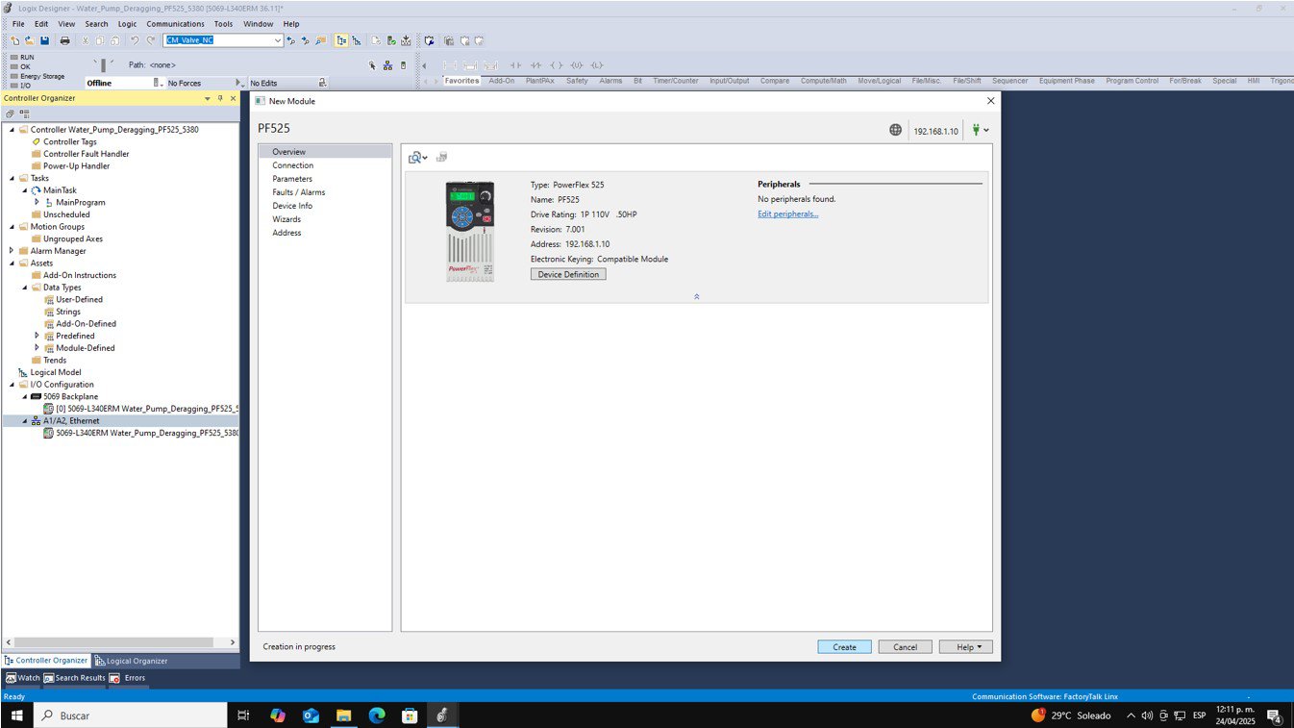1294x728 pixels.
Task: Click the Print icon in main toolbar
Action: pyautogui.click(x=64, y=40)
